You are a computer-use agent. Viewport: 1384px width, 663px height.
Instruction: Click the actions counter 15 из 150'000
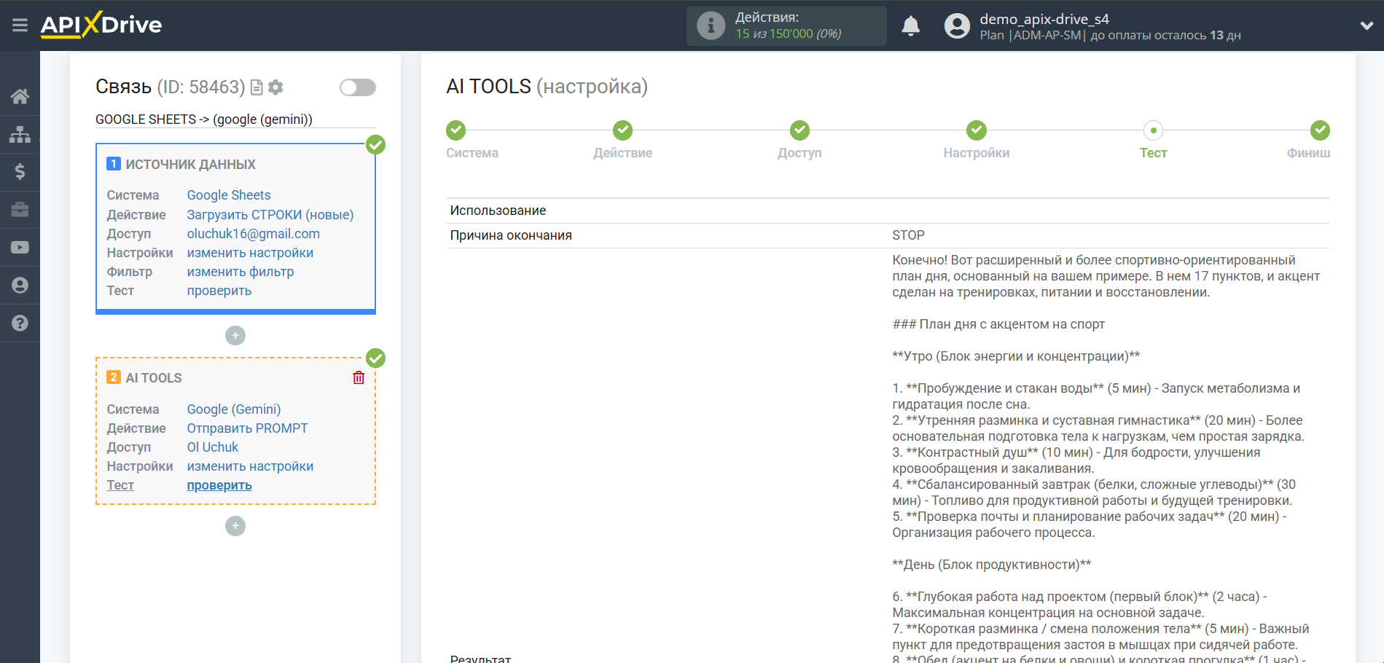(x=788, y=34)
